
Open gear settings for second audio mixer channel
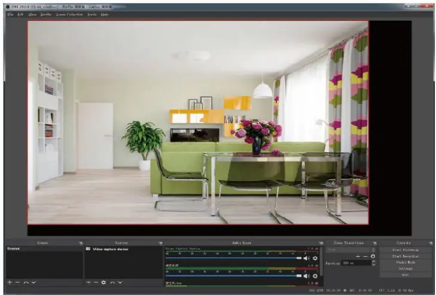click(x=315, y=276)
